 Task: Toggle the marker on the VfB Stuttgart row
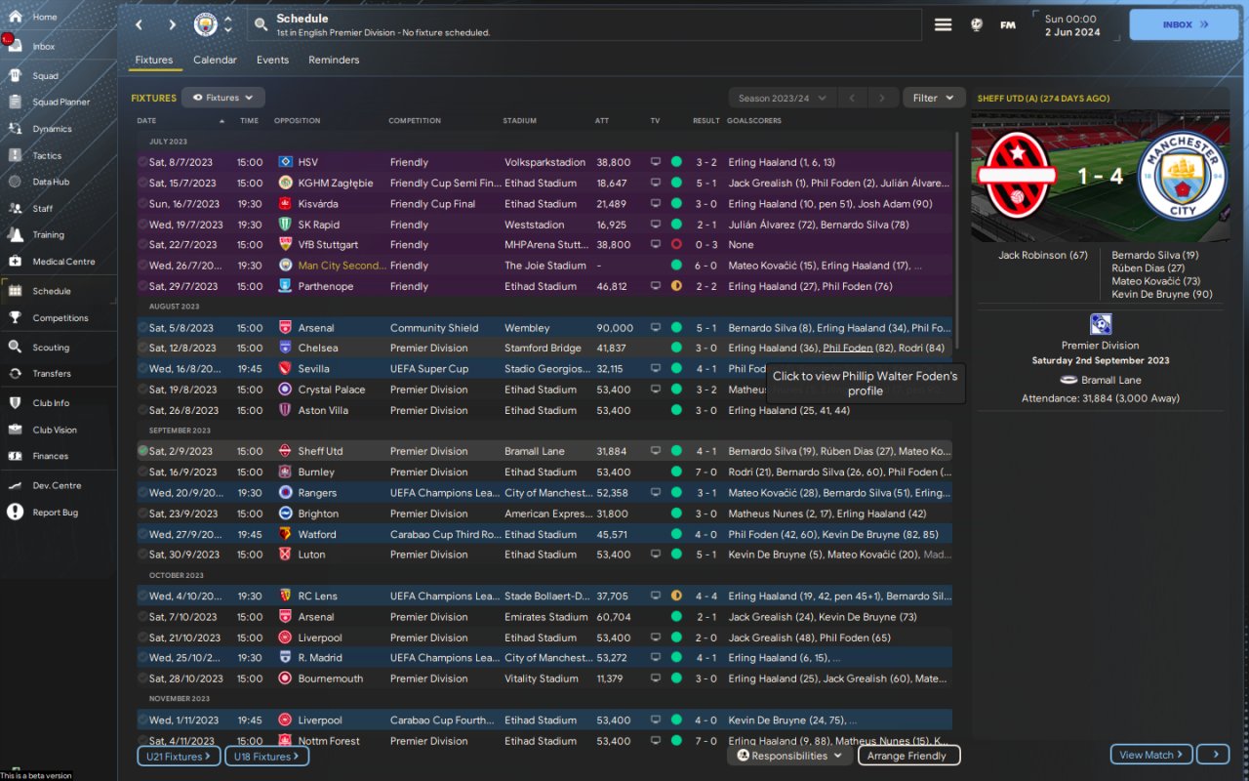[142, 245]
